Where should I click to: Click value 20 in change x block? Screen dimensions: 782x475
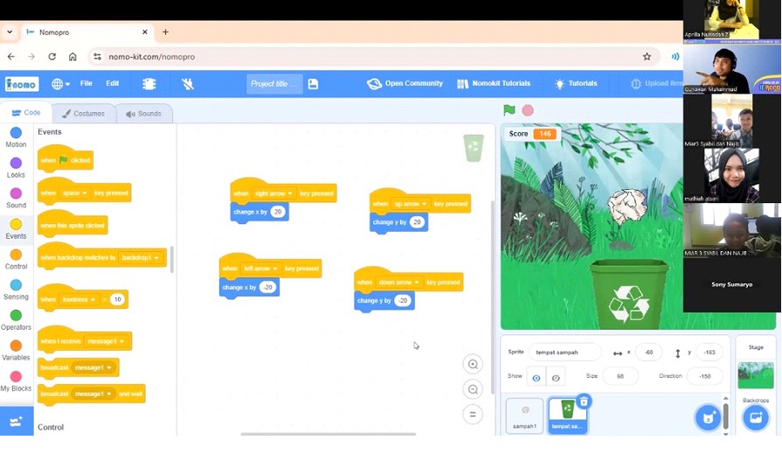[x=278, y=212]
